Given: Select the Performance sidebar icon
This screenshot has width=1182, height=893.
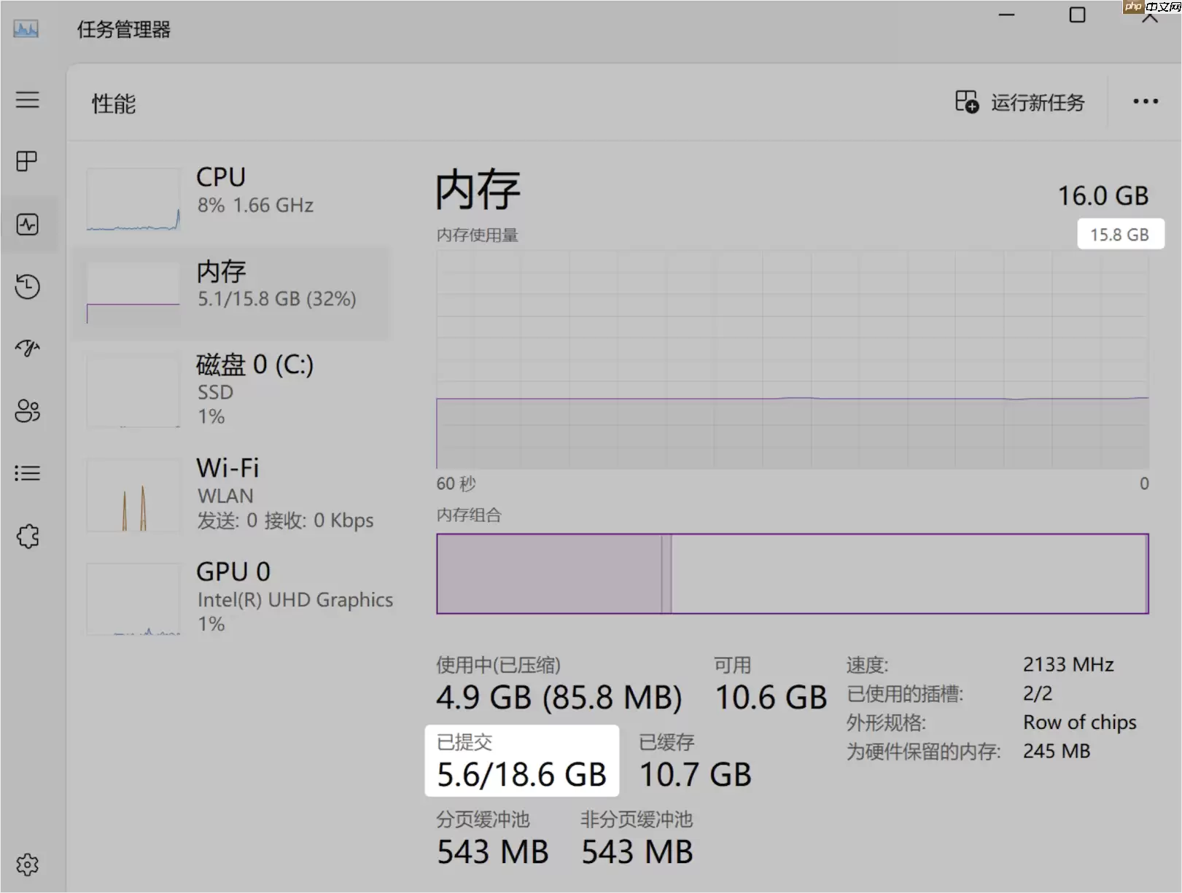Looking at the screenshot, I should [x=28, y=224].
